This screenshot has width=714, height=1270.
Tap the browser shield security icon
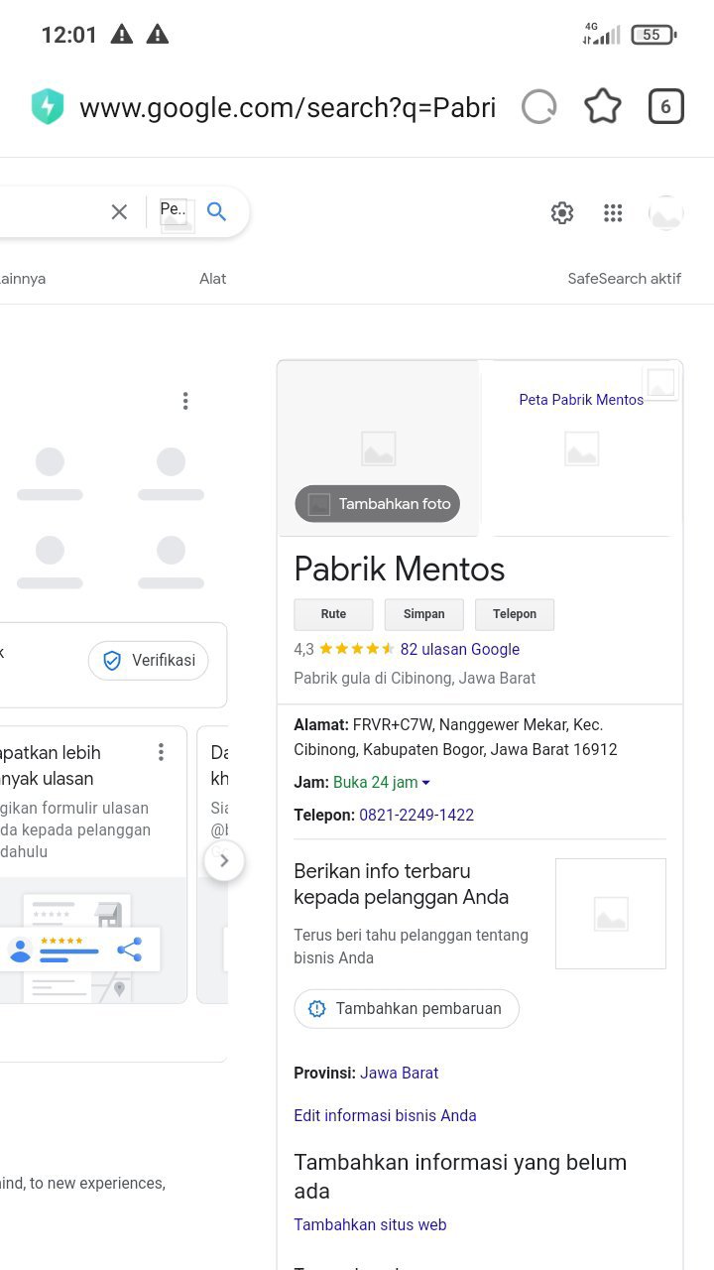(48, 107)
